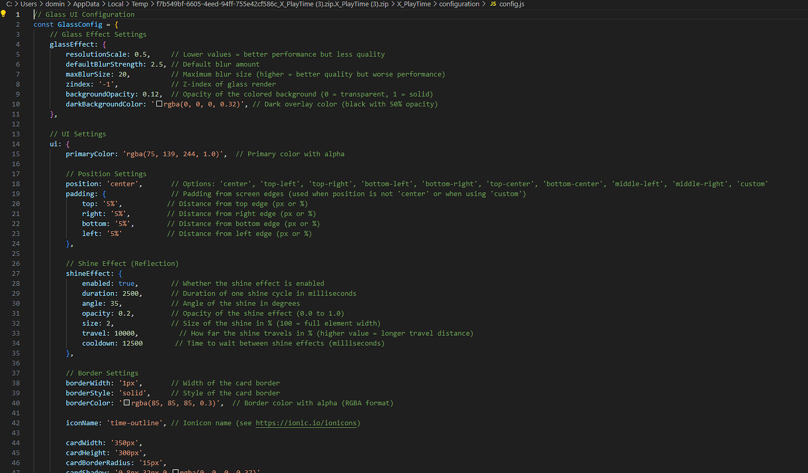Expand the AppData breadcrumb segment
Screen dimensions: 808x473
tap(86, 4)
